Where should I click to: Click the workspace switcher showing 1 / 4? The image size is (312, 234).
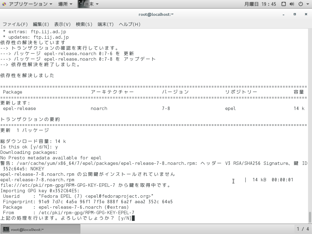click(303, 229)
